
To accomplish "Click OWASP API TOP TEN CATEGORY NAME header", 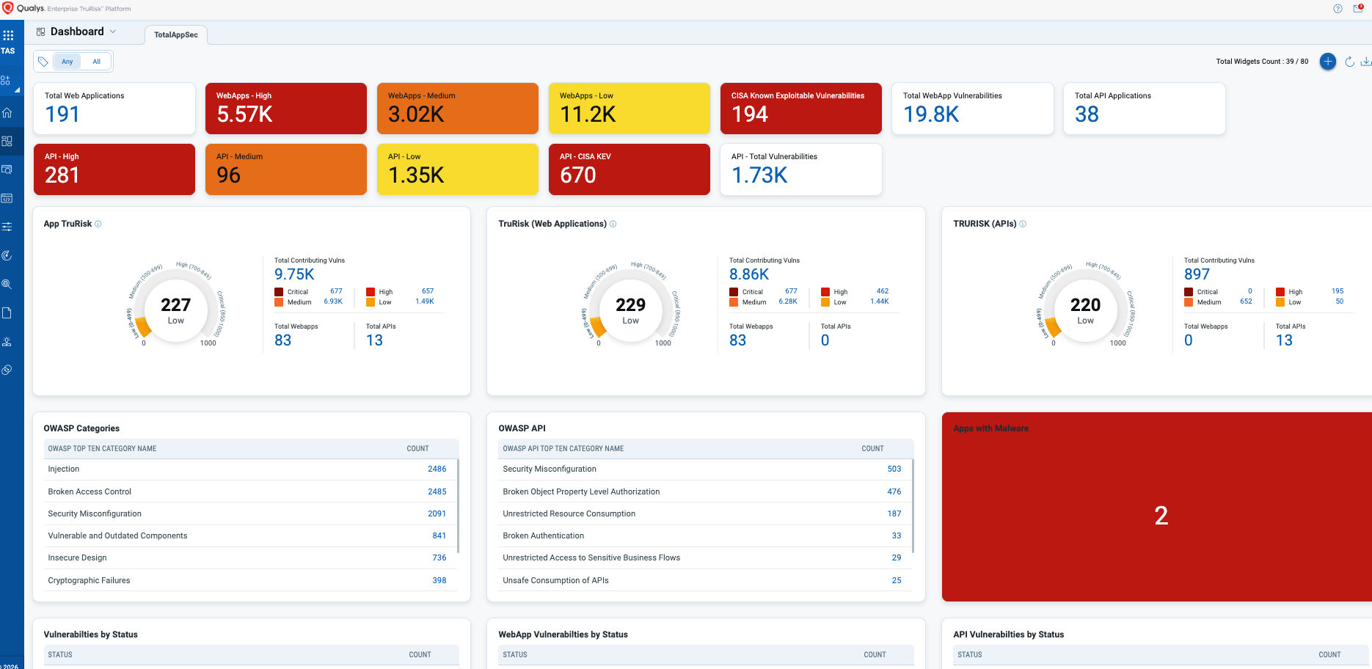I will click(563, 449).
